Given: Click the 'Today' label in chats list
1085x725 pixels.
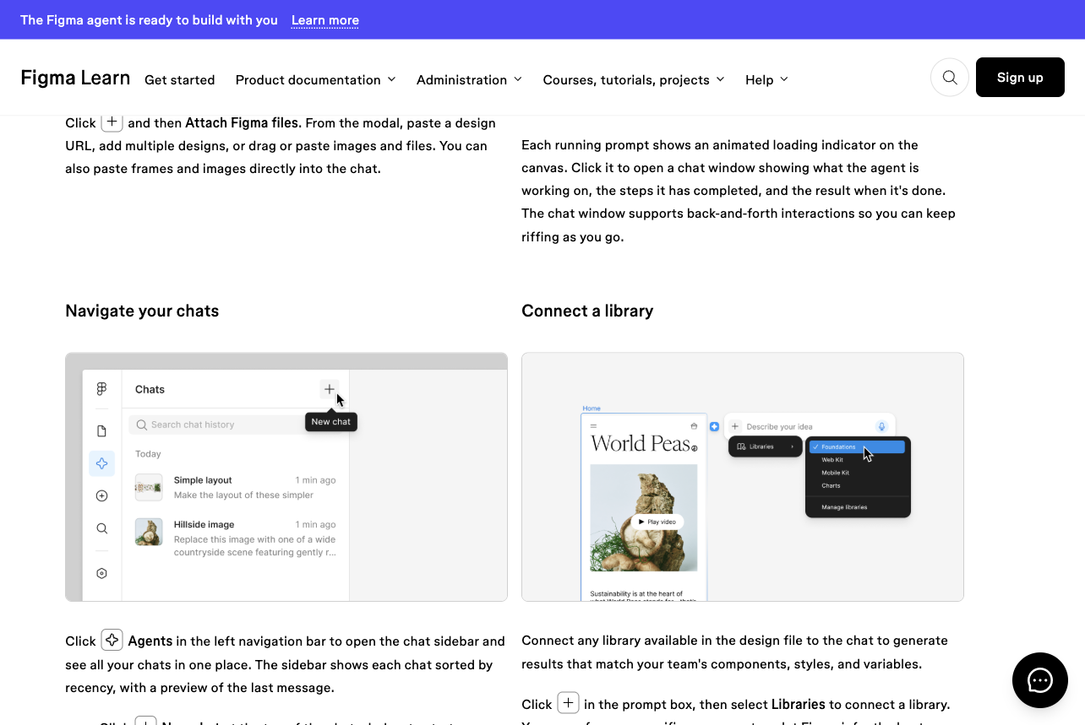Looking at the screenshot, I should 148,454.
